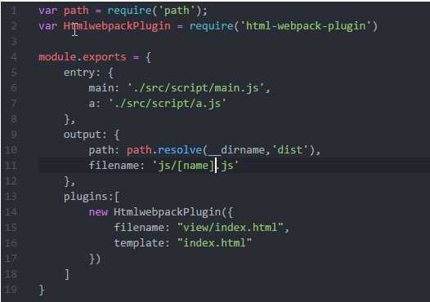
Task: Click line number 19 in the gutter
Action: pyautogui.click(x=11, y=290)
